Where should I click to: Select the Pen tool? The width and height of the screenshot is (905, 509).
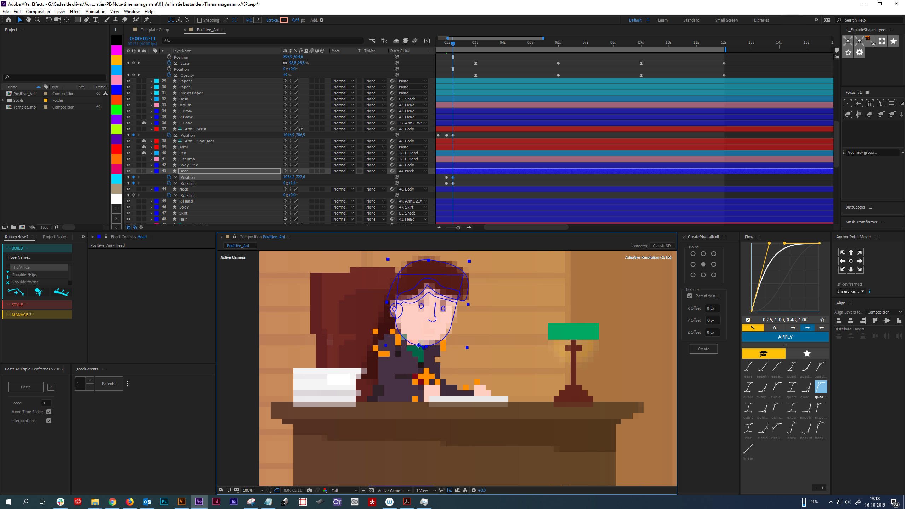point(87,20)
